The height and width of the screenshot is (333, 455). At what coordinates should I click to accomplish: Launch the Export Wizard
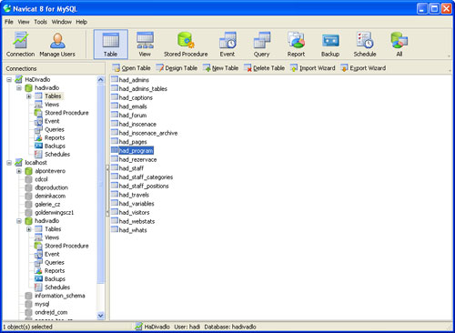363,68
